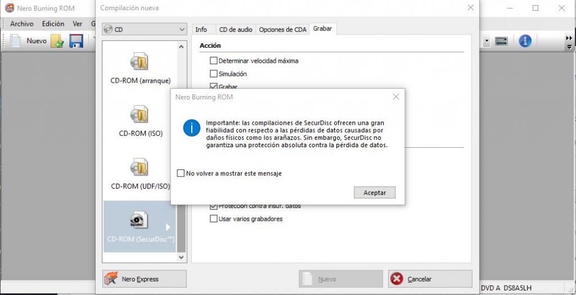Open the CD disc type dropdown
576x295 pixels.
coord(145,29)
